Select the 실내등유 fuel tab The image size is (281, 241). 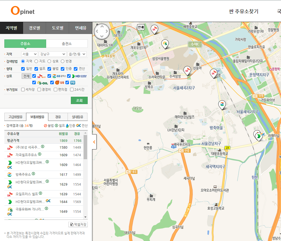coord(78,117)
